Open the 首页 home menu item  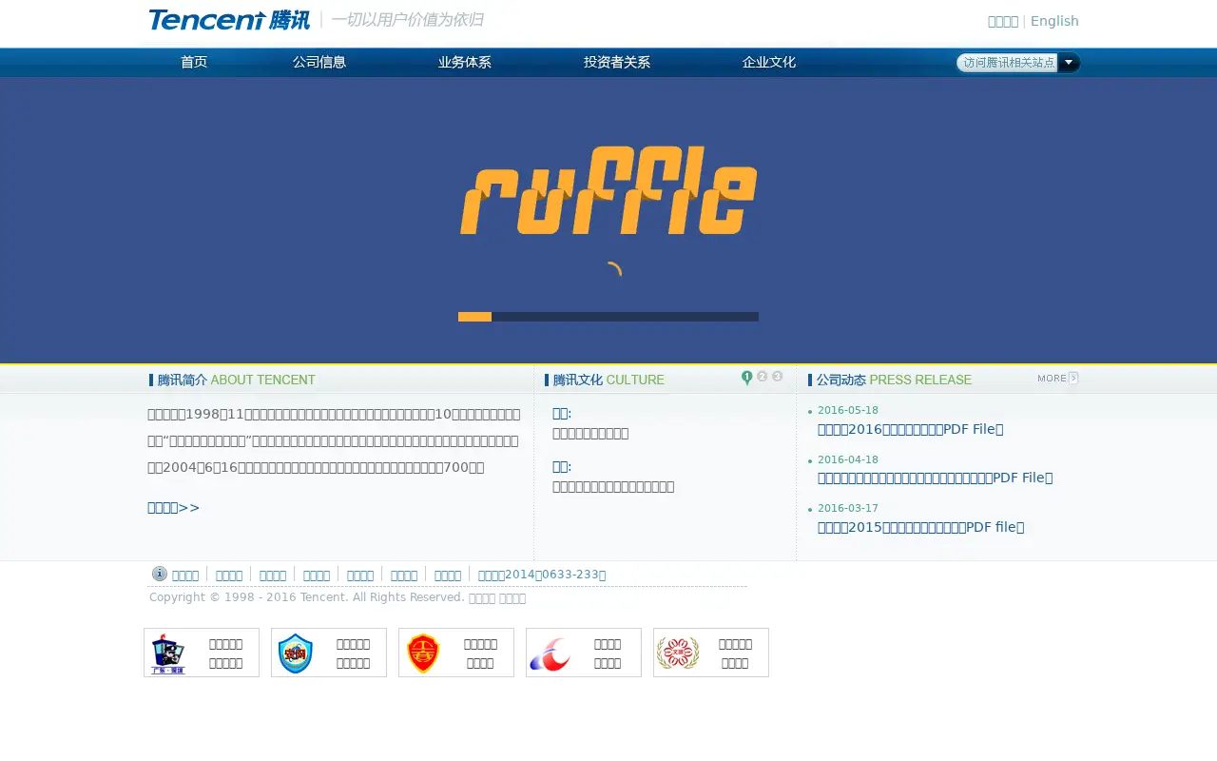[194, 62]
